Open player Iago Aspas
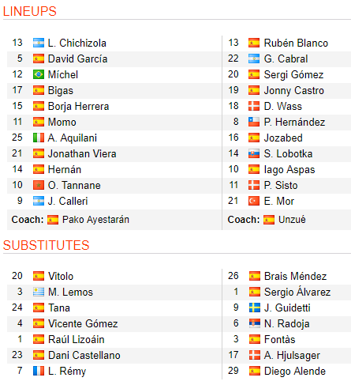Screen dimensions: 351x385 point(289,170)
